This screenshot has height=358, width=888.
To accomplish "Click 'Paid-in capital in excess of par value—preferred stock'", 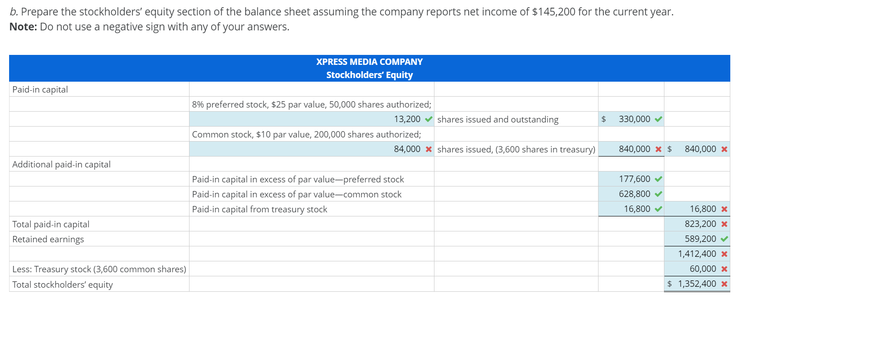I will pos(298,179).
